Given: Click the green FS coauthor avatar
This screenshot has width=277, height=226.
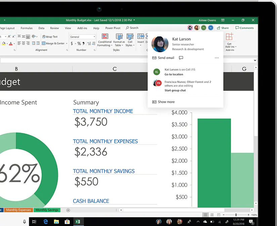Looking at the screenshot, I should 203,28.
